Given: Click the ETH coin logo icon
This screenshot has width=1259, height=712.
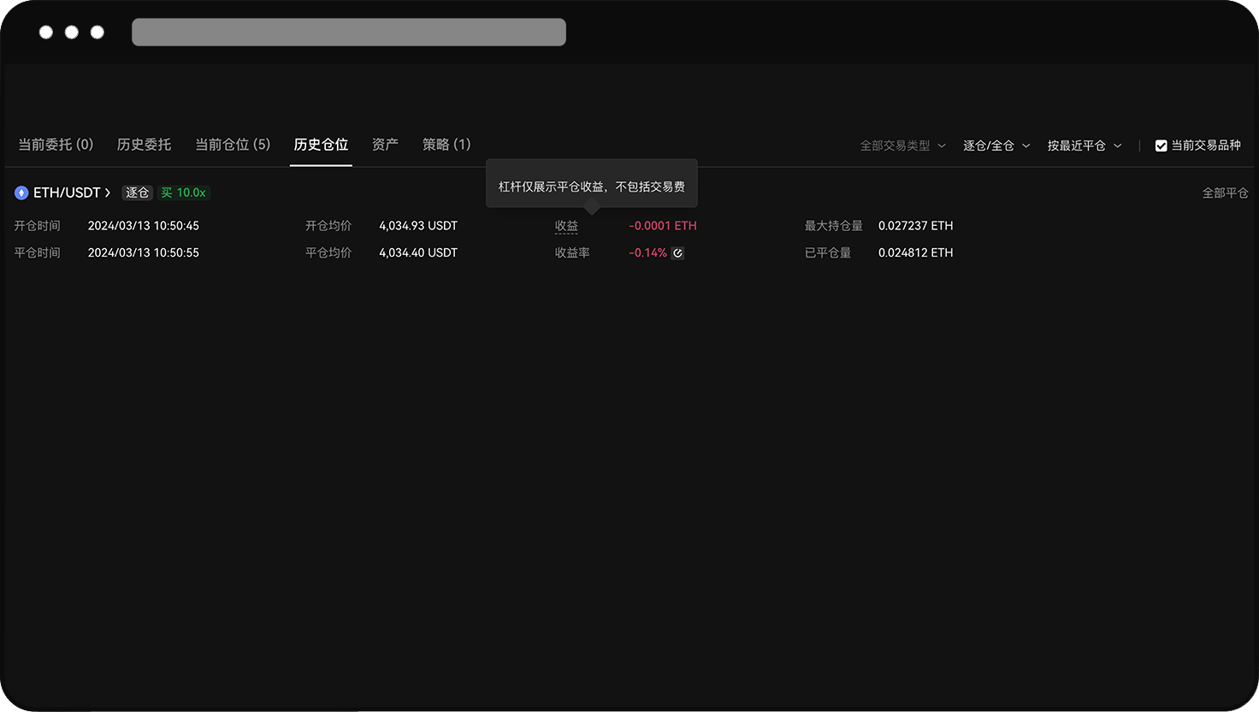Looking at the screenshot, I should point(21,193).
